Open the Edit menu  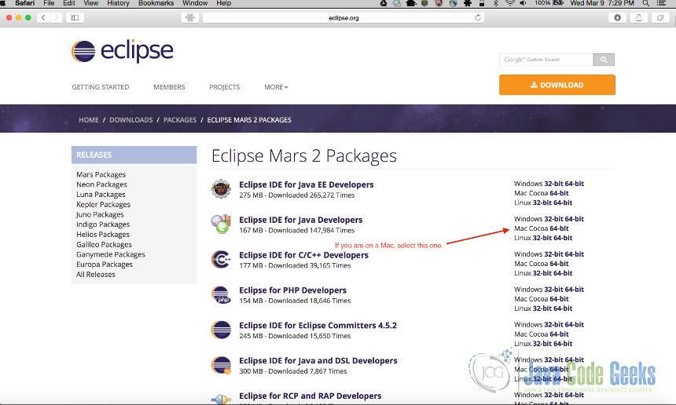pos(69,3)
